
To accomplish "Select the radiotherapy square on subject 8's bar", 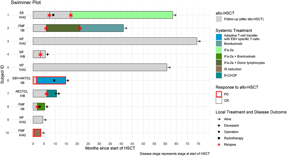I will tap(39, 107).
